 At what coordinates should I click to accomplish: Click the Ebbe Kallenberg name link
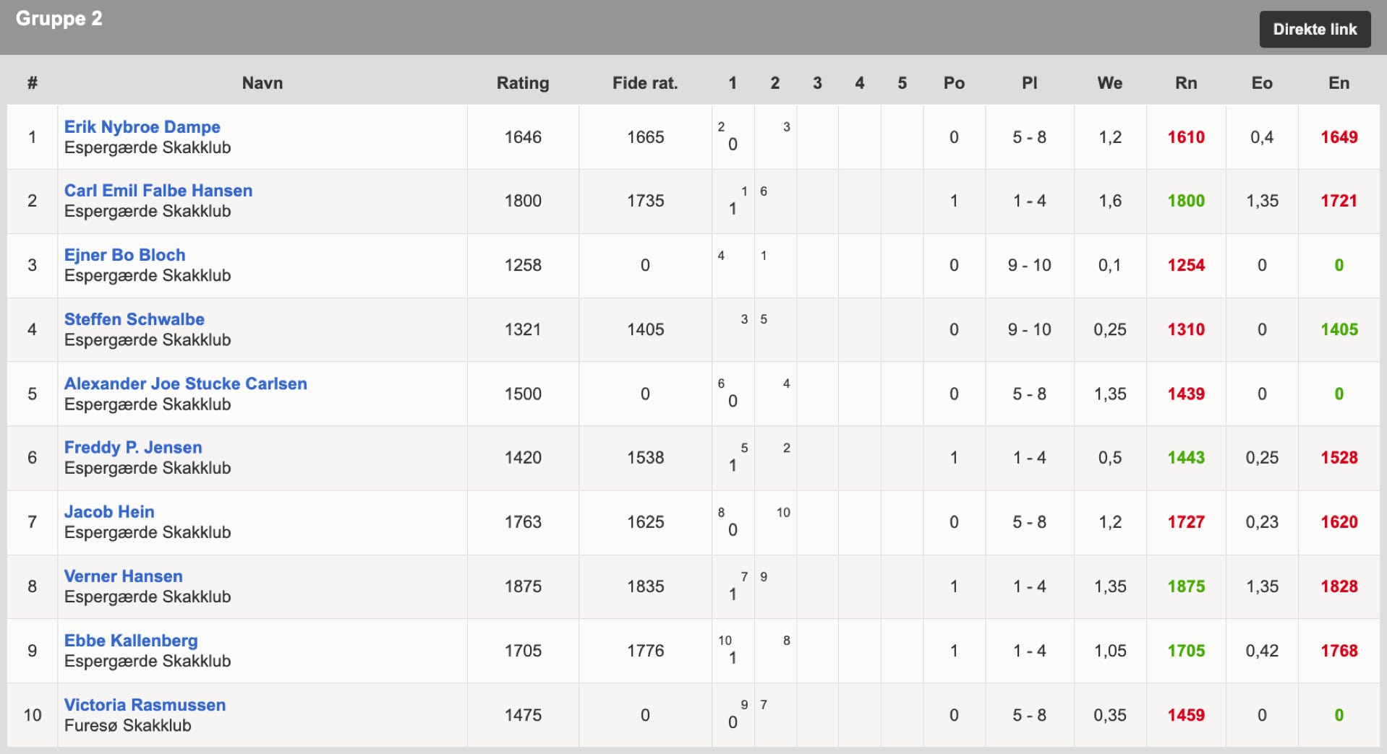tap(131, 641)
